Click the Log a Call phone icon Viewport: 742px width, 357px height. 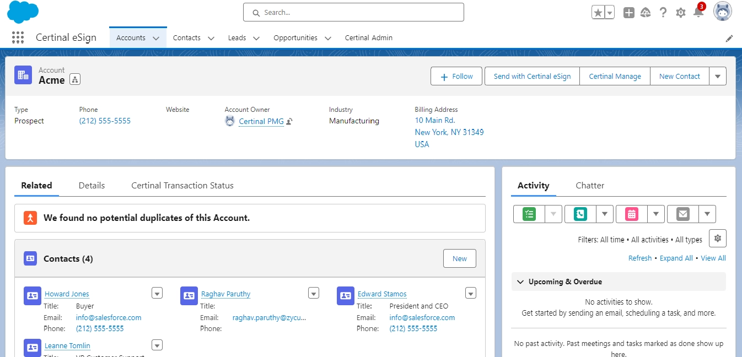(x=580, y=214)
